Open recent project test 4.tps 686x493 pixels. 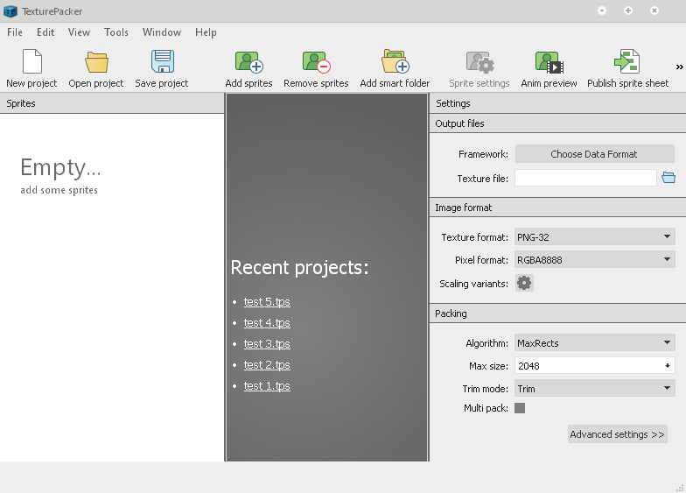[267, 322]
